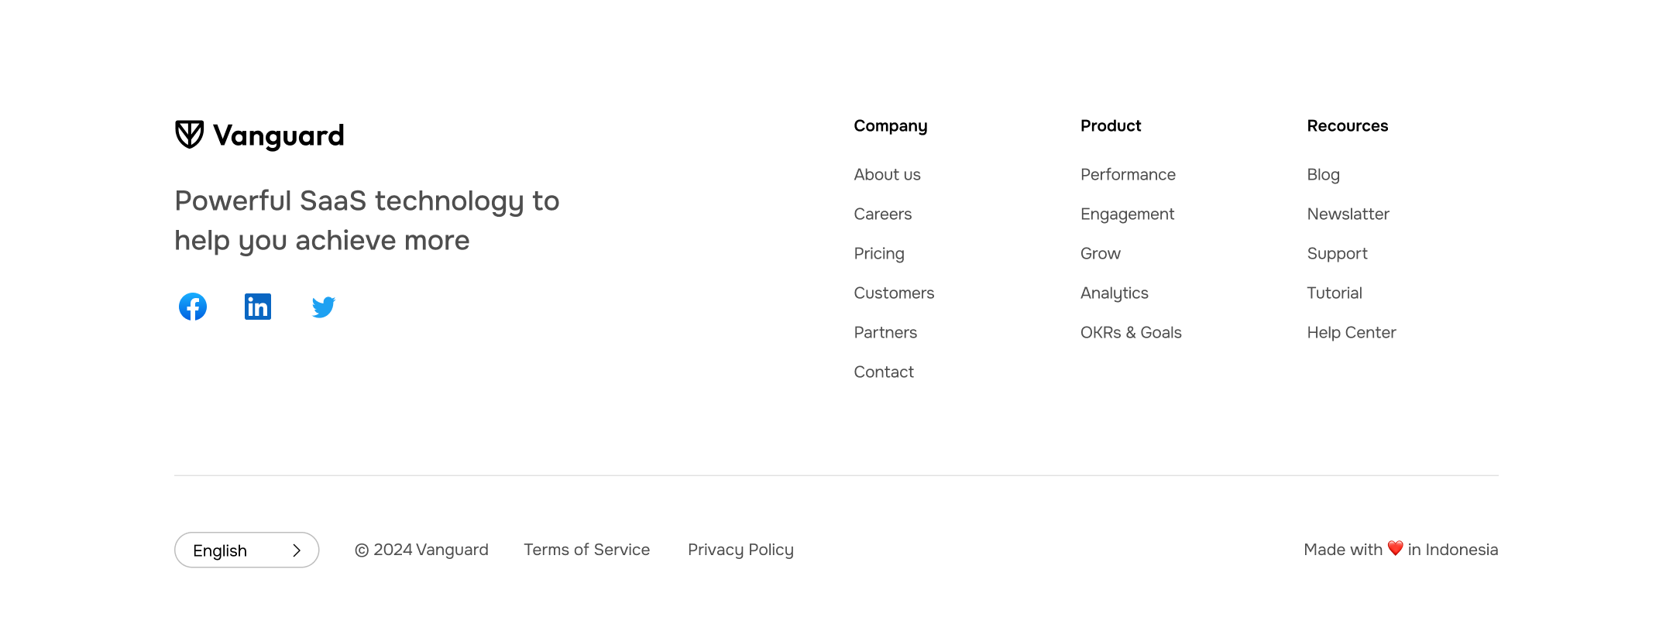Open the LinkedIn social icon
1673x624 pixels.
(x=258, y=307)
